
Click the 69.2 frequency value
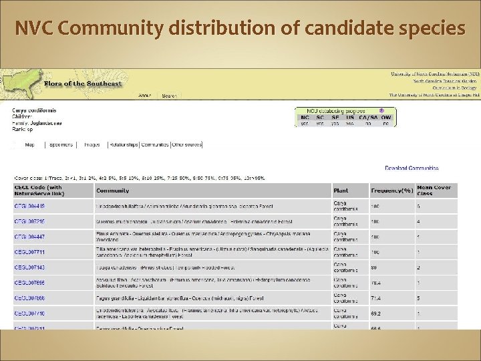[x=375, y=314]
